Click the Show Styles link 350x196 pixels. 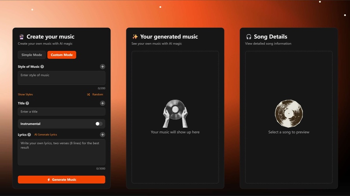(x=25, y=94)
